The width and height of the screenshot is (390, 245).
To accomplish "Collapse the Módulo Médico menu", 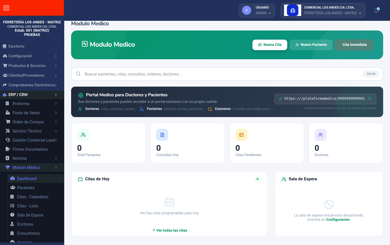I will [x=32, y=168].
